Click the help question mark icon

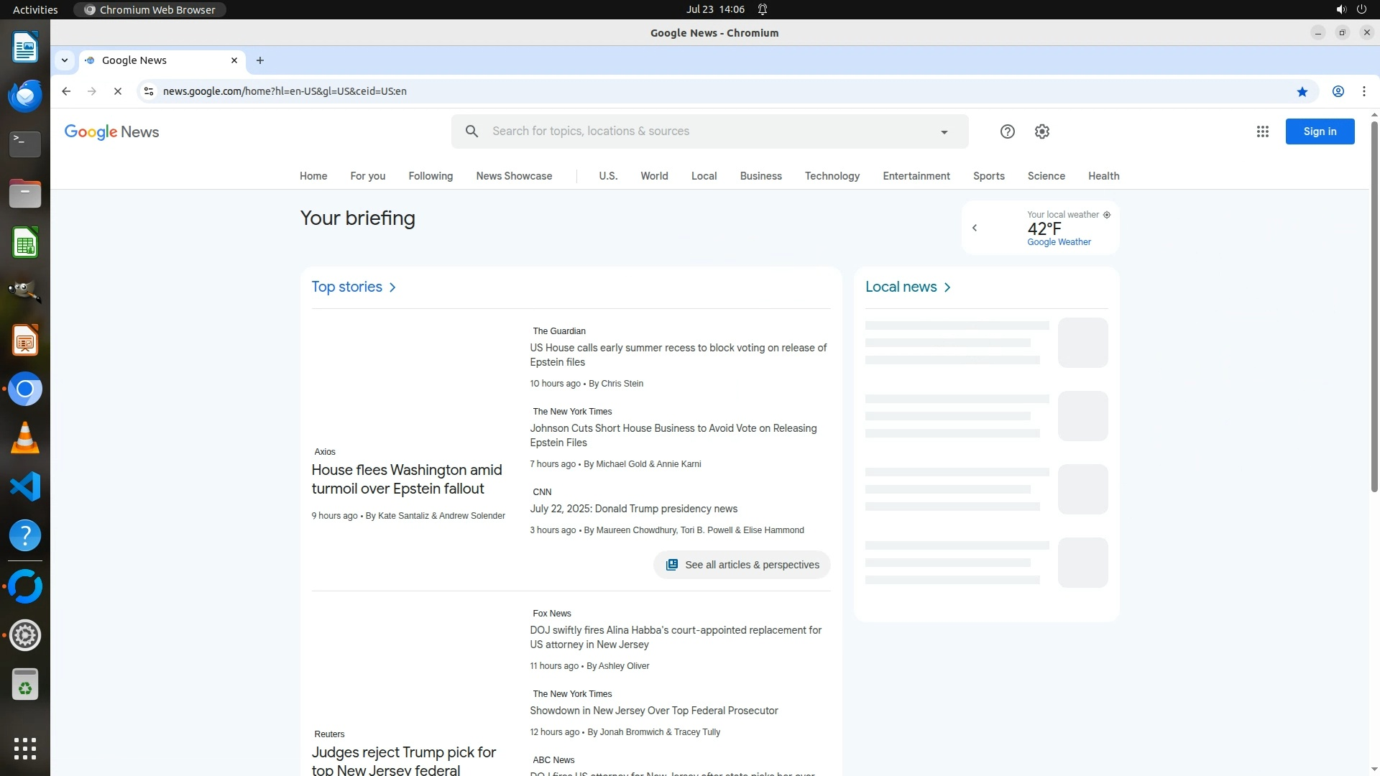coord(1007,131)
